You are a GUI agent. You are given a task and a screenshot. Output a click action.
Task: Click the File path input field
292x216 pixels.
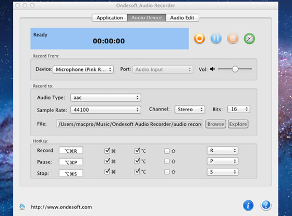pyautogui.click(x=129, y=124)
